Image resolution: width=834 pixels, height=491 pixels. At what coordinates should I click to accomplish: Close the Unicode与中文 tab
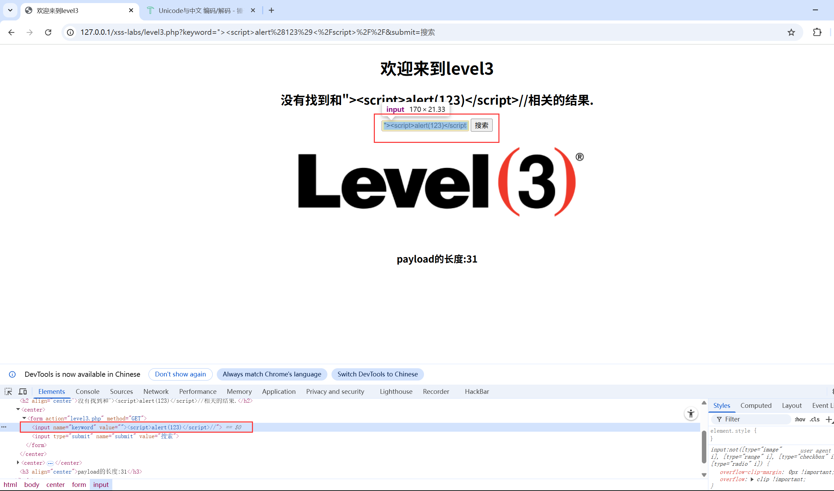pyautogui.click(x=253, y=11)
